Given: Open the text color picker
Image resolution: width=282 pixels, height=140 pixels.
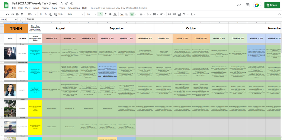Looking at the screenshot, I should (115, 14).
